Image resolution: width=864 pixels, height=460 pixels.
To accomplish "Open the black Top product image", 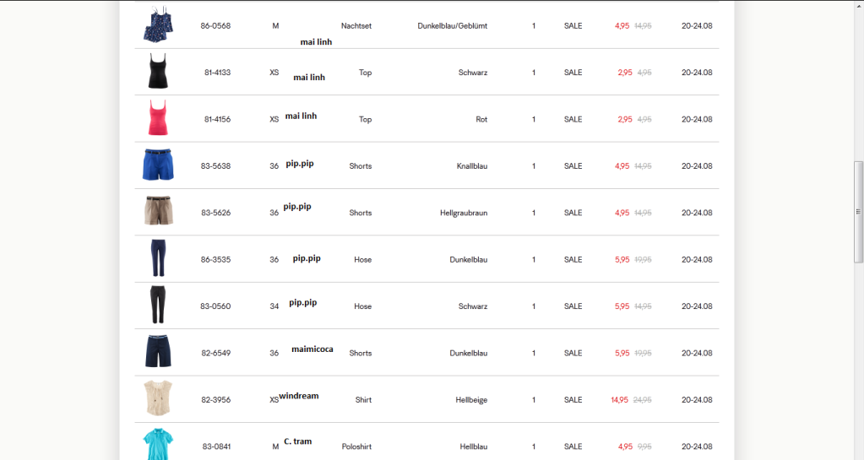I will (x=158, y=72).
